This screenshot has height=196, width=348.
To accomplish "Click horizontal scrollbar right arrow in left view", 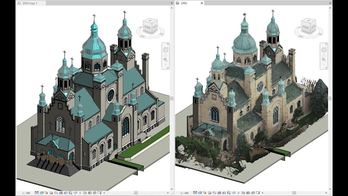I will click(x=168, y=193).
